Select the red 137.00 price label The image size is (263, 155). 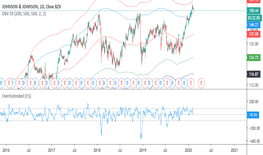tap(254, 34)
